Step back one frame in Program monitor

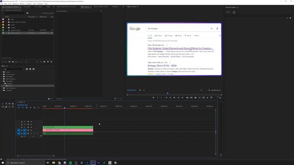(x=170, y=98)
